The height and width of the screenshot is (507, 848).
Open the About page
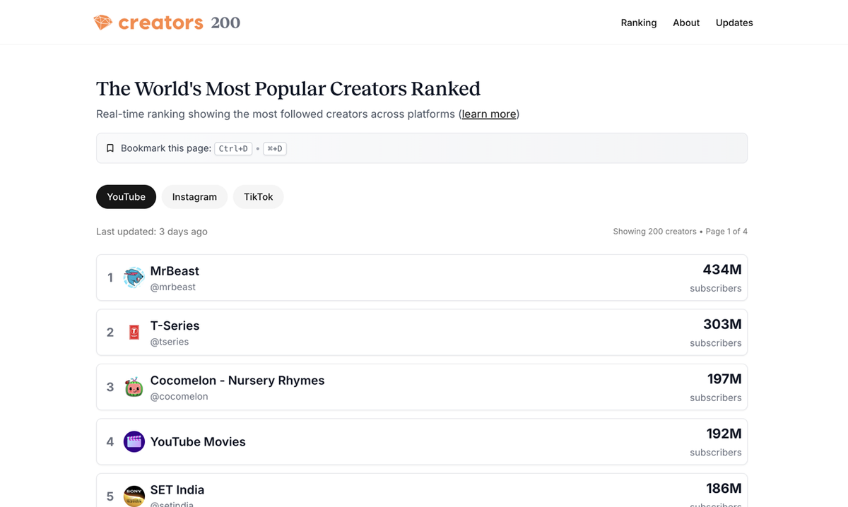(x=685, y=22)
